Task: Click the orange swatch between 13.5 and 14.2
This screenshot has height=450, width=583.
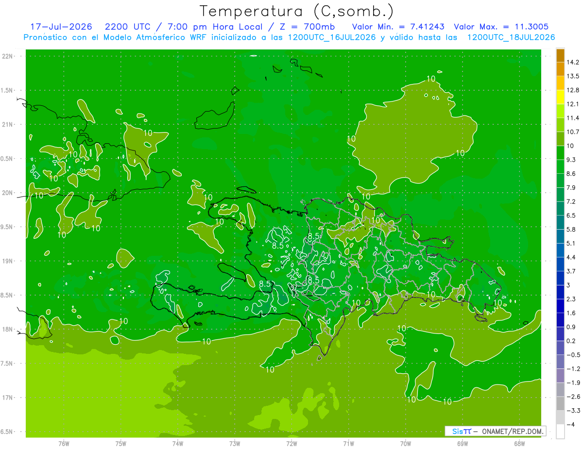Action: click(x=560, y=69)
